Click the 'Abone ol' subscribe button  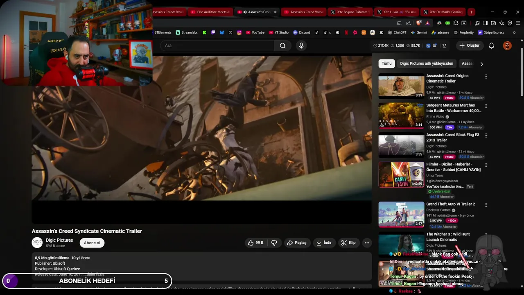[x=92, y=243]
